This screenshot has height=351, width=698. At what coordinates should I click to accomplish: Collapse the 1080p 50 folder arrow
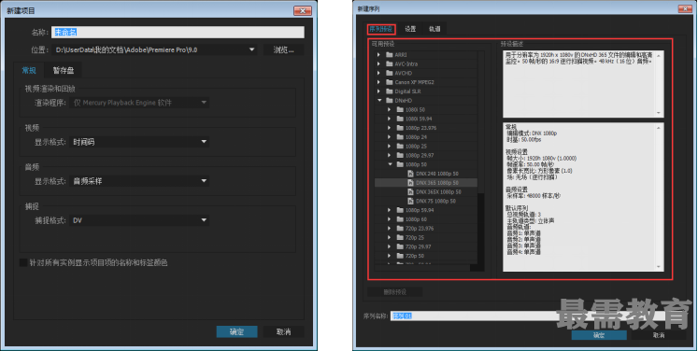(x=390, y=164)
